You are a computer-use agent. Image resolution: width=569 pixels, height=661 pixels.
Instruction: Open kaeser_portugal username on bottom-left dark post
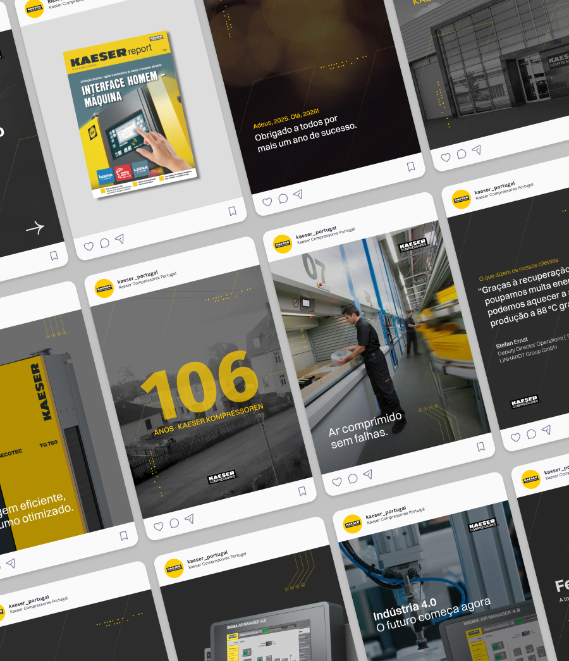click(x=28, y=602)
